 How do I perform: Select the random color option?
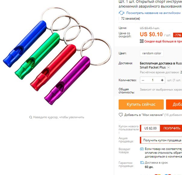152,53
